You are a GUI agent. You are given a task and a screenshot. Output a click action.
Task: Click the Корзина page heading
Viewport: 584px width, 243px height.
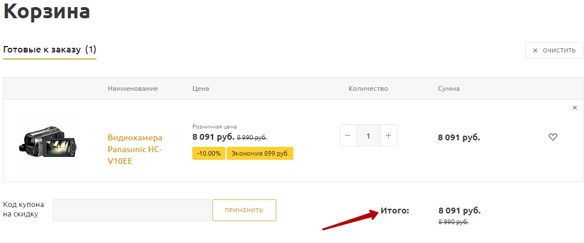pos(47,12)
